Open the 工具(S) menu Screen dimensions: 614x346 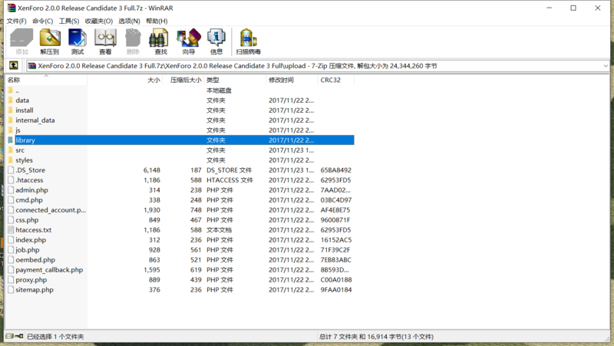click(68, 21)
